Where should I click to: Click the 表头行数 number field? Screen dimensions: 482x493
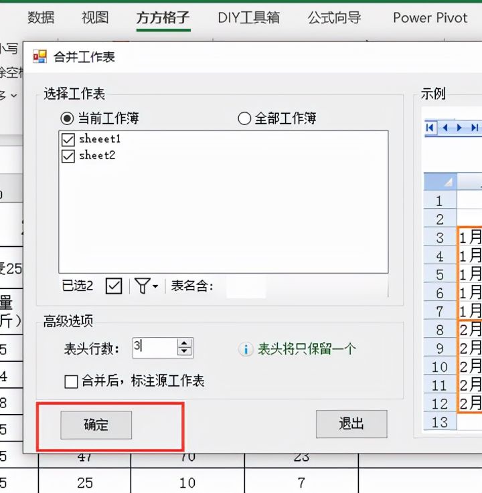(x=155, y=347)
